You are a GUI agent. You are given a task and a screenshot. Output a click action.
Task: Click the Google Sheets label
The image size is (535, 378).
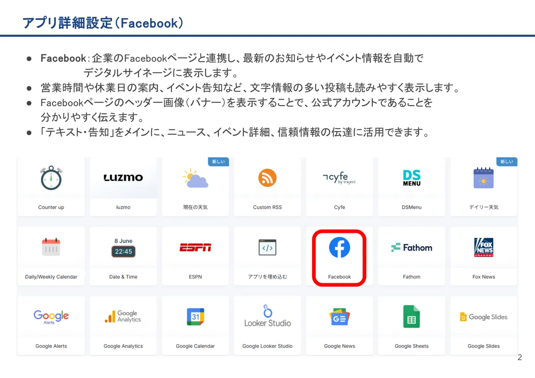click(412, 346)
